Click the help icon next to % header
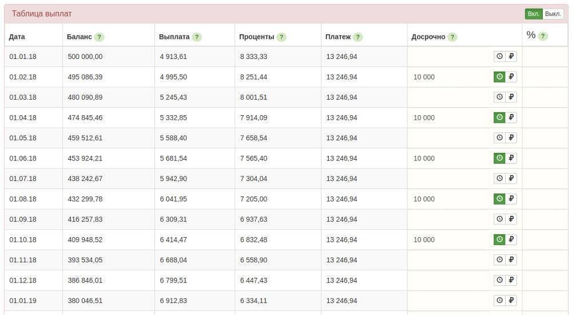Viewport: 572px width, 315px height. [543, 36]
